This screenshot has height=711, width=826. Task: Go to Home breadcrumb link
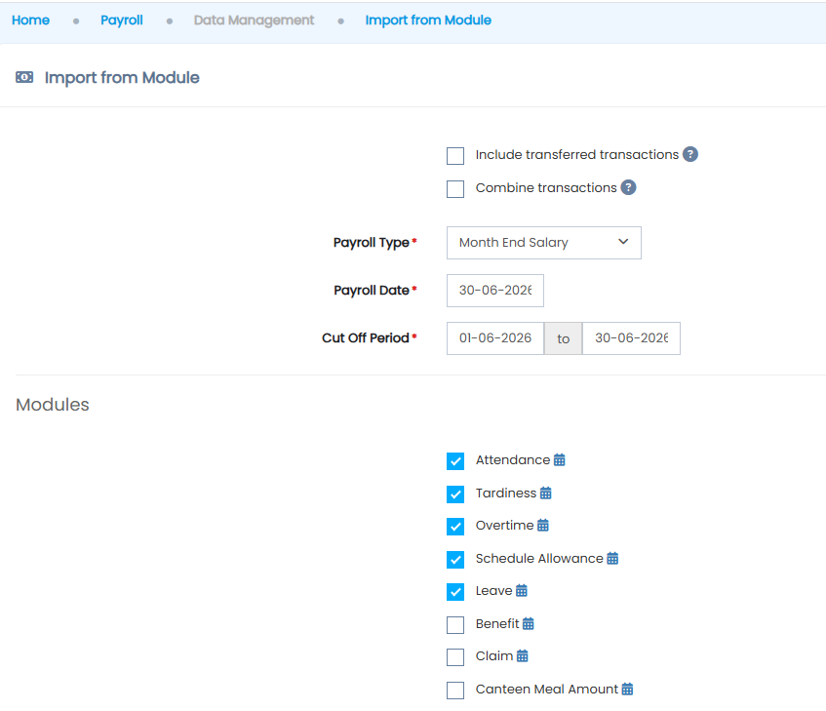(x=30, y=20)
